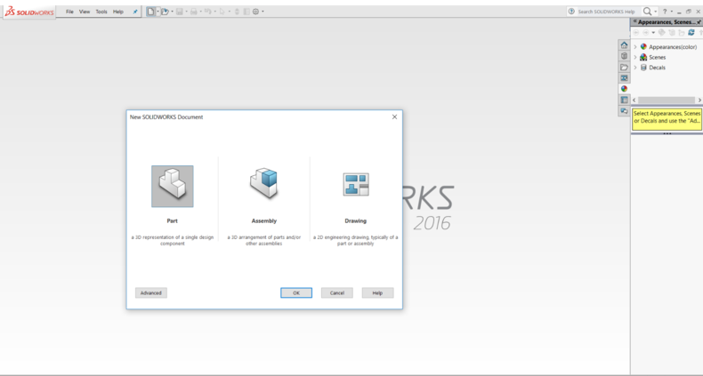Open the SOLIDWORKS Forum task pane tab

click(624, 110)
